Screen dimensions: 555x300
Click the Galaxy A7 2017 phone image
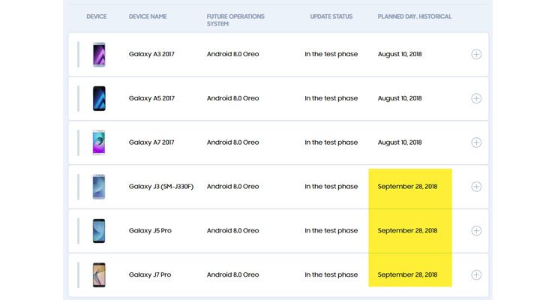99,142
